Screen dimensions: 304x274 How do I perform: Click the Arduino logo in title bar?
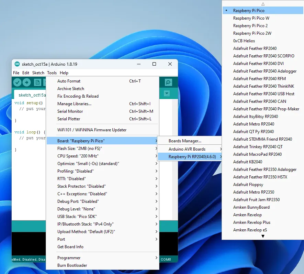tap(17, 64)
